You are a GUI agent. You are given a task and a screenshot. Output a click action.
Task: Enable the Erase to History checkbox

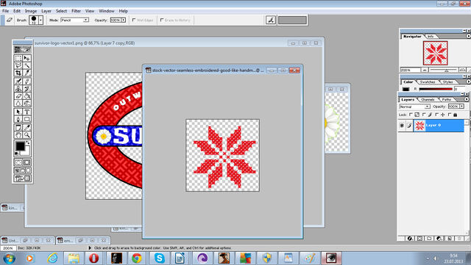click(x=162, y=20)
